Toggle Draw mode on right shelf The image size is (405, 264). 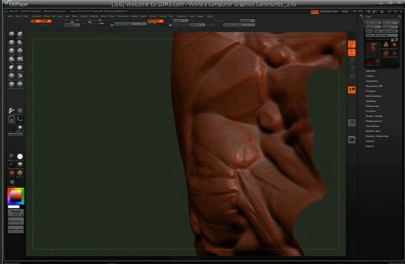click(352, 52)
